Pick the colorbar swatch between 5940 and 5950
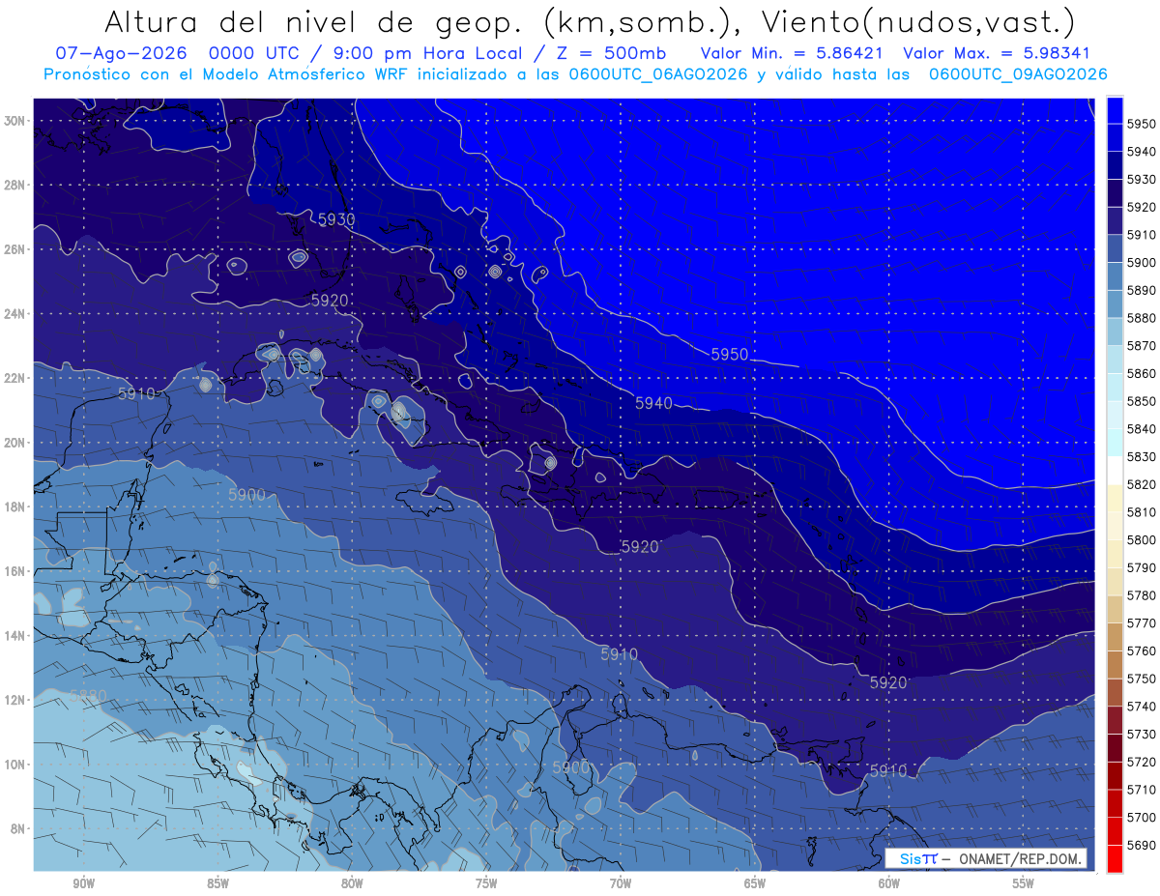 (x=1115, y=138)
